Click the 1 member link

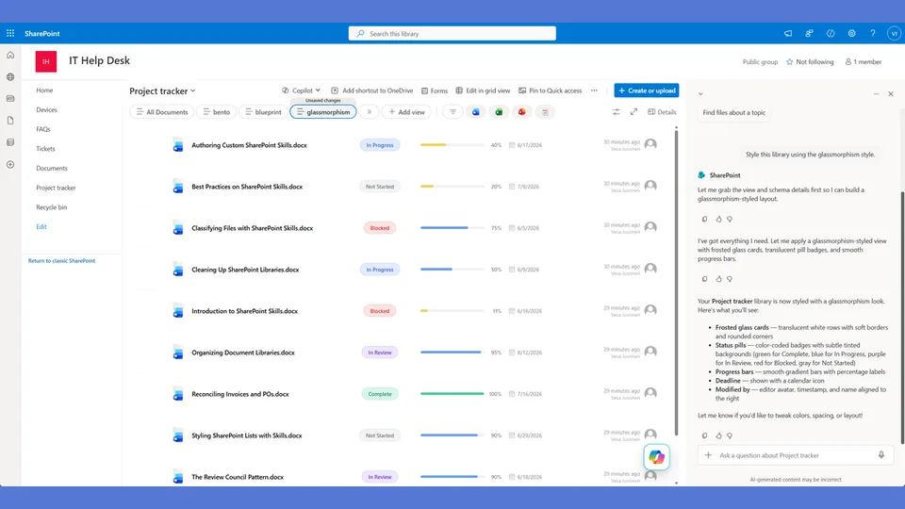(864, 62)
